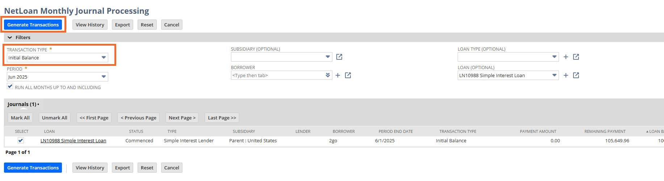This screenshot has height=181, width=664.
Task: Click Borrower double-chevron list icon
Action: tap(328, 75)
